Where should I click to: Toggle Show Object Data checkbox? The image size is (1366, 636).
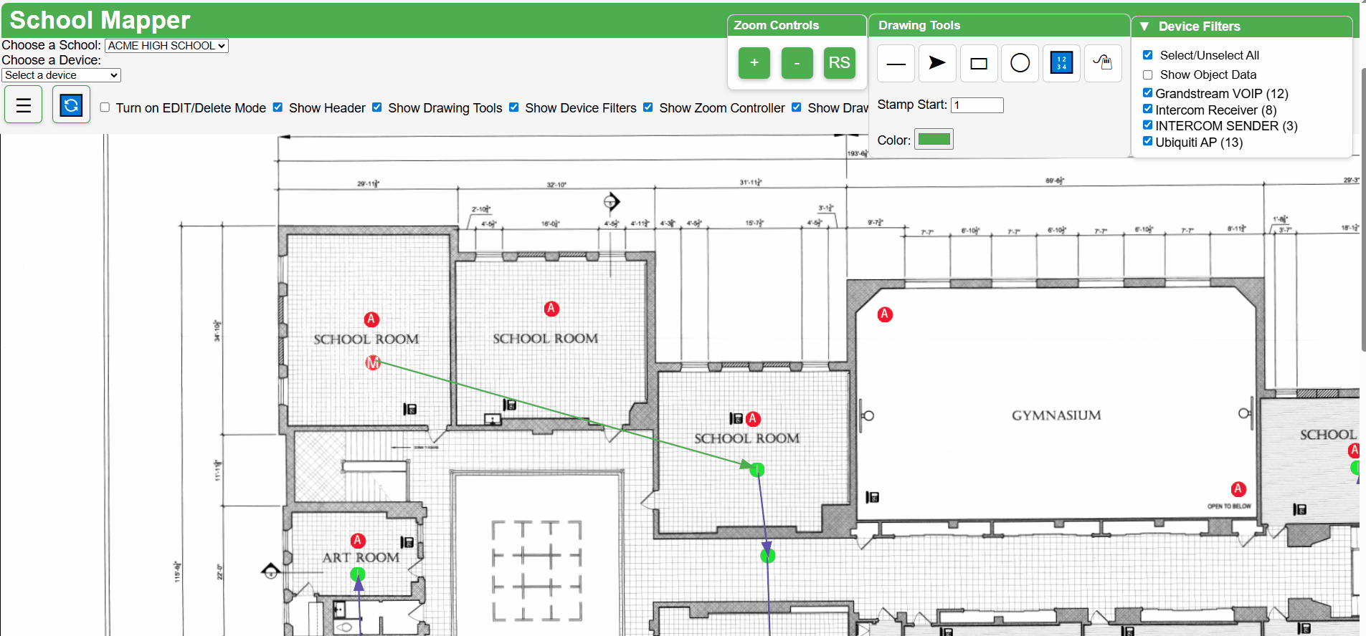(1147, 74)
